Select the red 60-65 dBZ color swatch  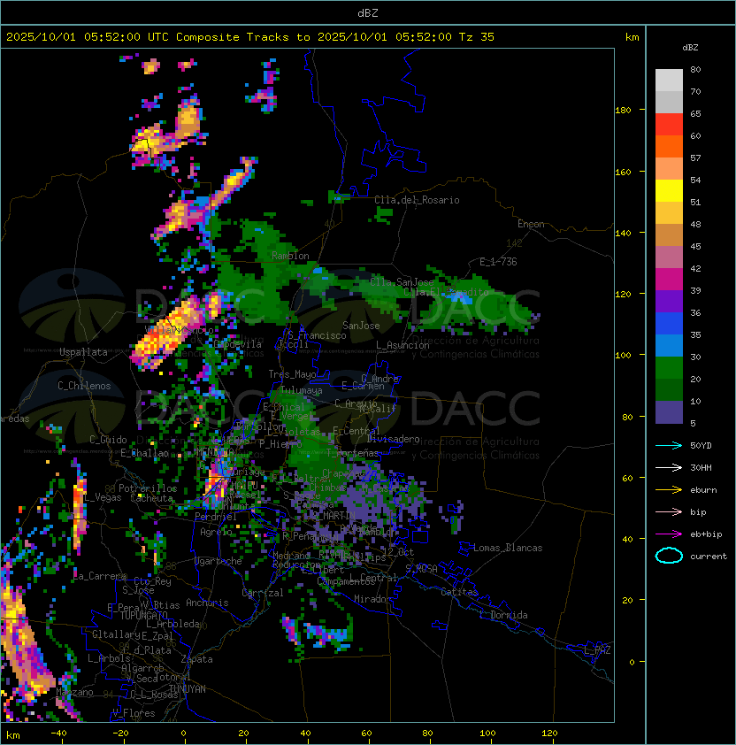669,125
